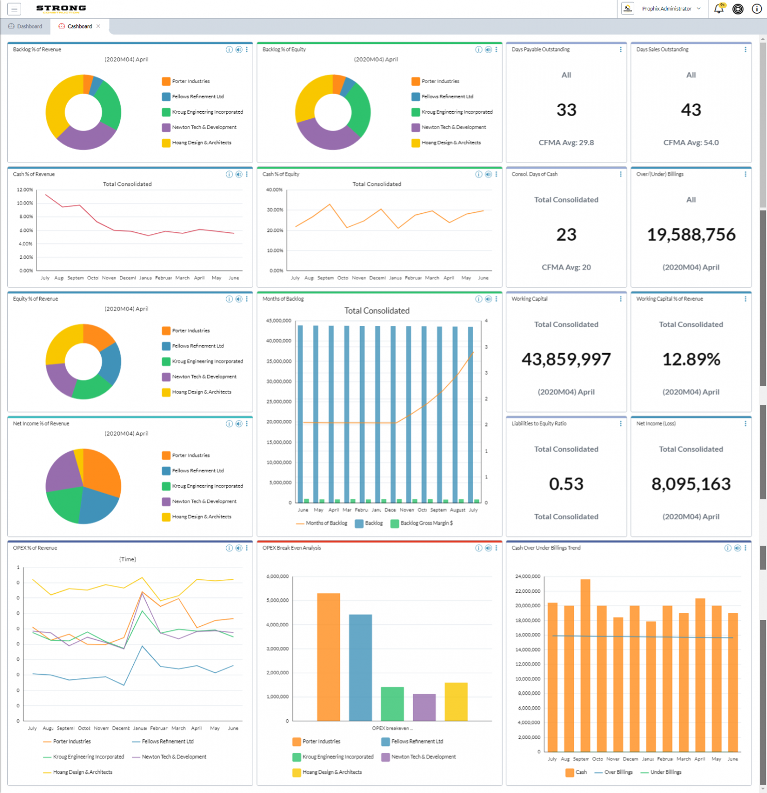The image size is (767, 793).
Task: Click the speaker icon on Net Income % of Revenue
Action: click(239, 424)
